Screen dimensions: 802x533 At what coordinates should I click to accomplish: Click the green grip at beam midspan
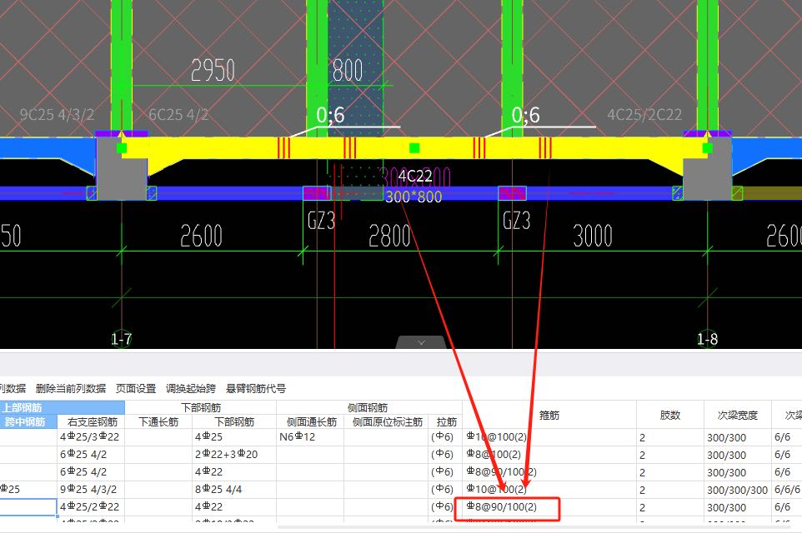click(x=414, y=148)
